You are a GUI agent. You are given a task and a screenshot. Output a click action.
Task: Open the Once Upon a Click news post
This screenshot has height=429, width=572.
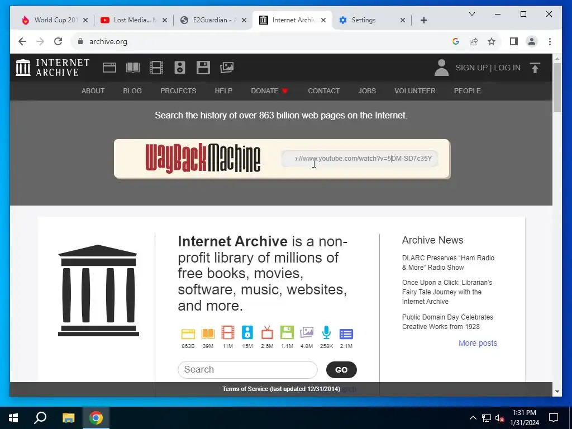click(447, 292)
